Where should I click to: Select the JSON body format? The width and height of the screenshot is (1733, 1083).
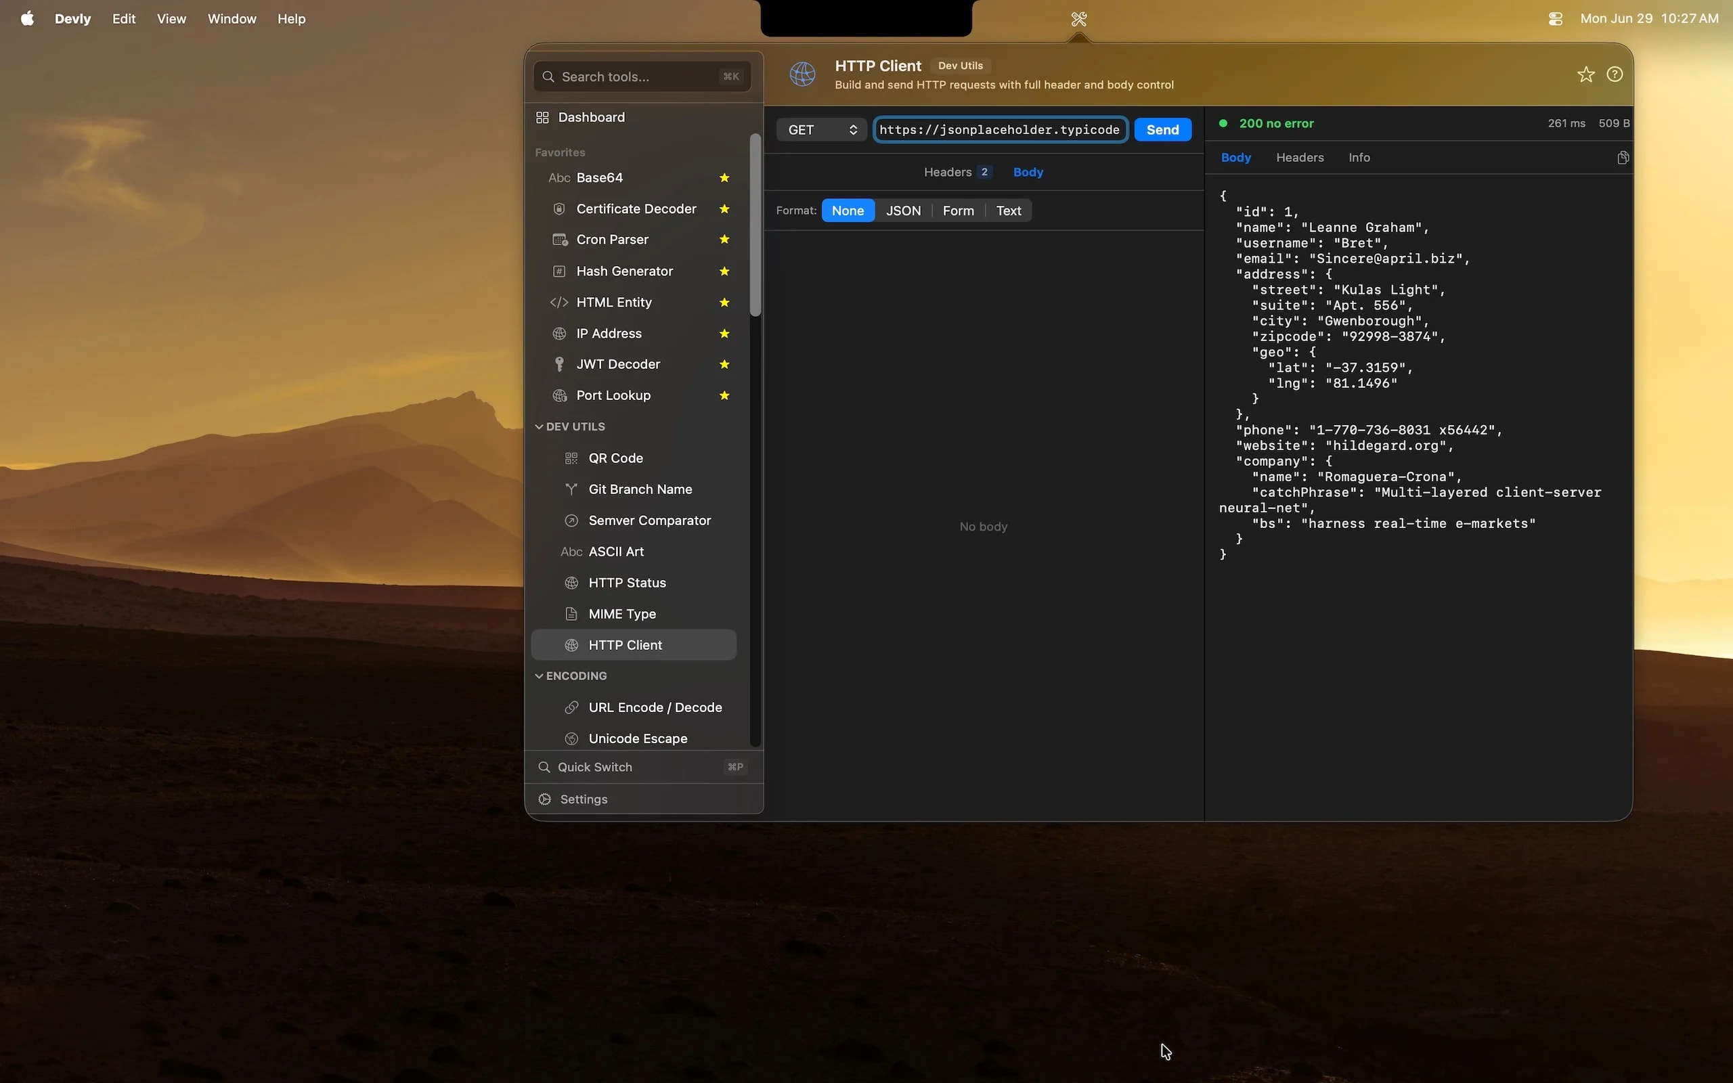coord(903,211)
